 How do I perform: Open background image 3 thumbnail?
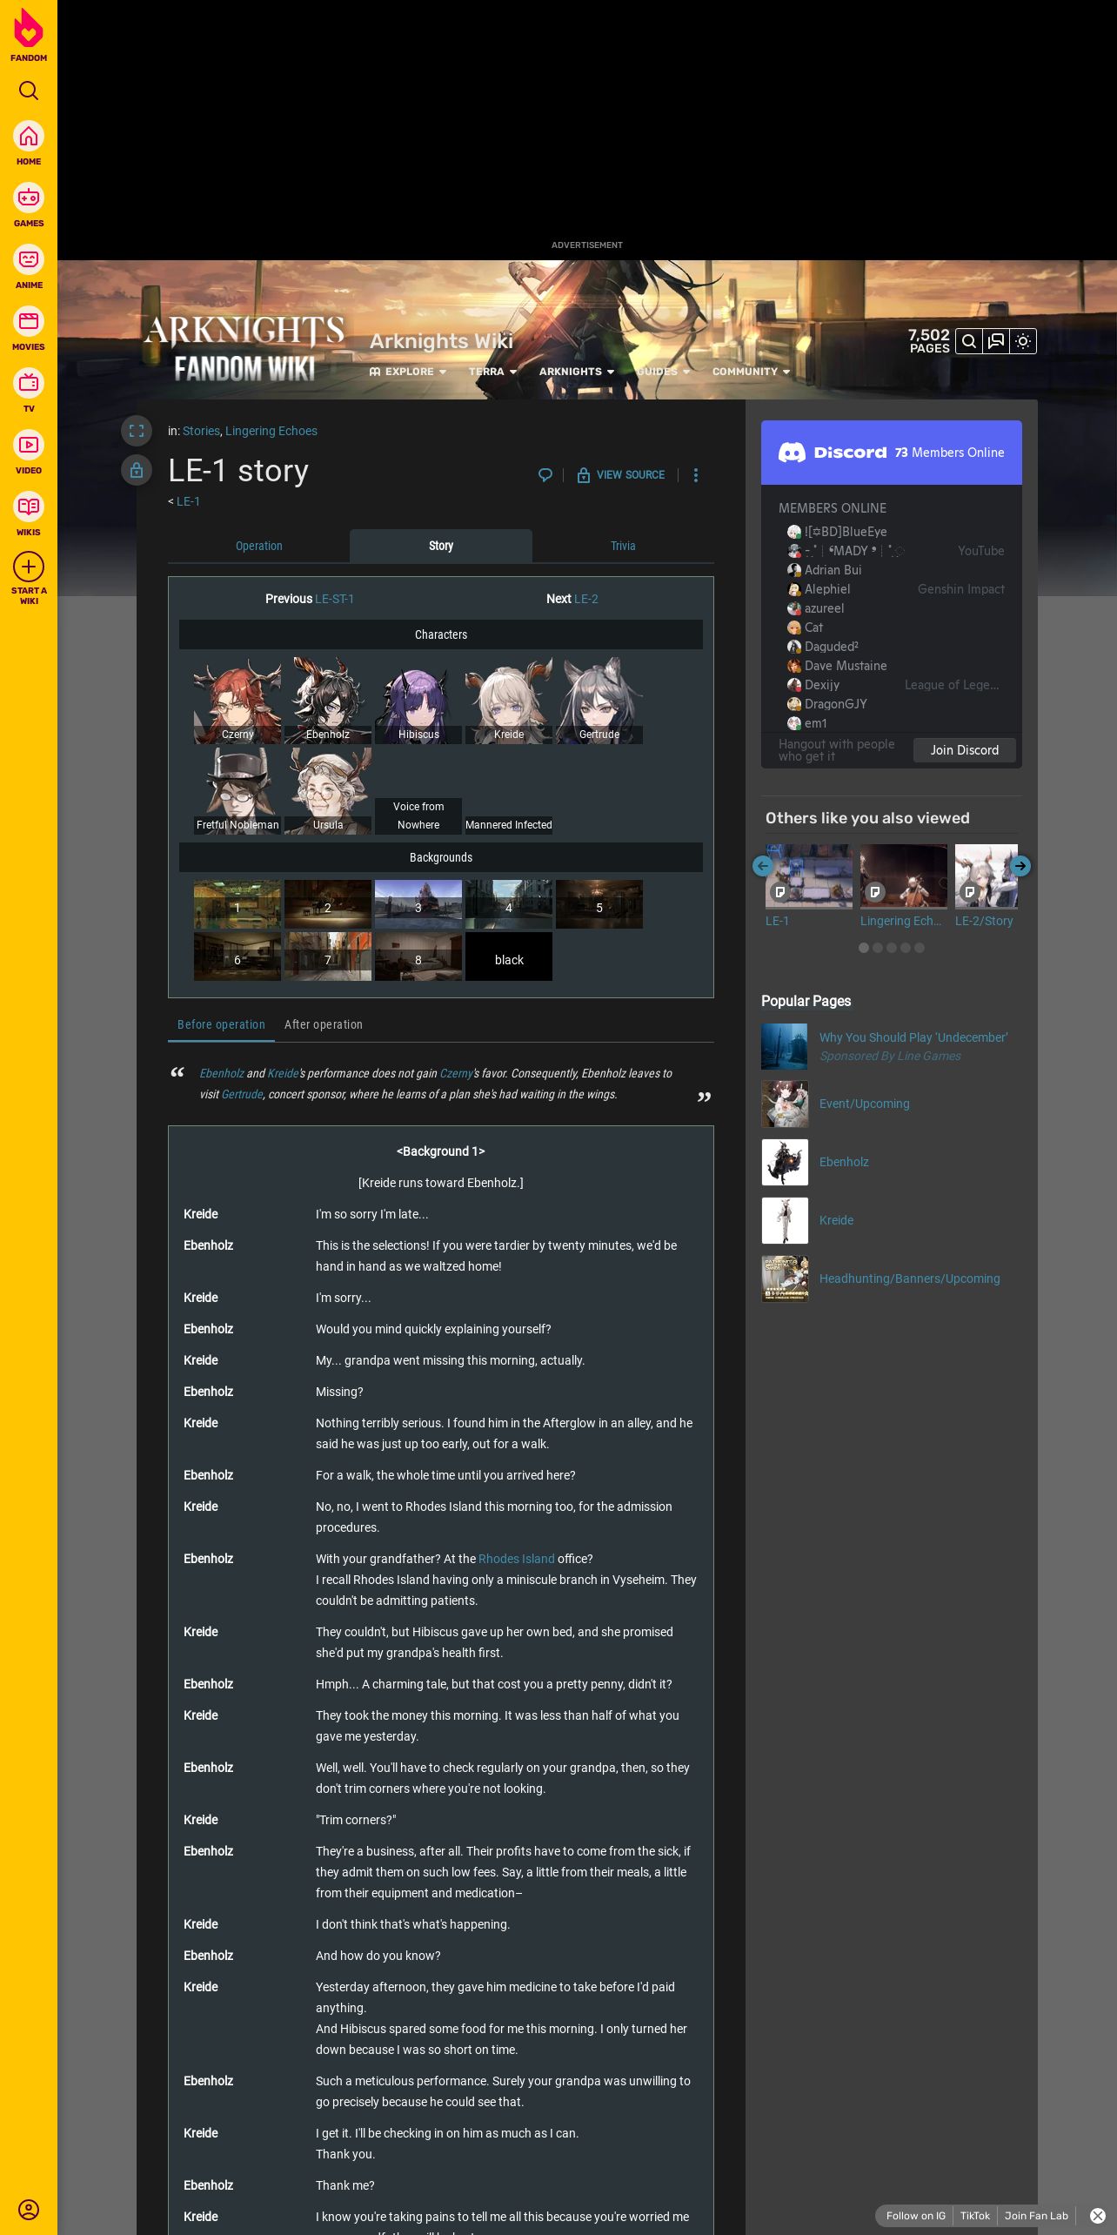pyautogui.click(x=418, y=904)
